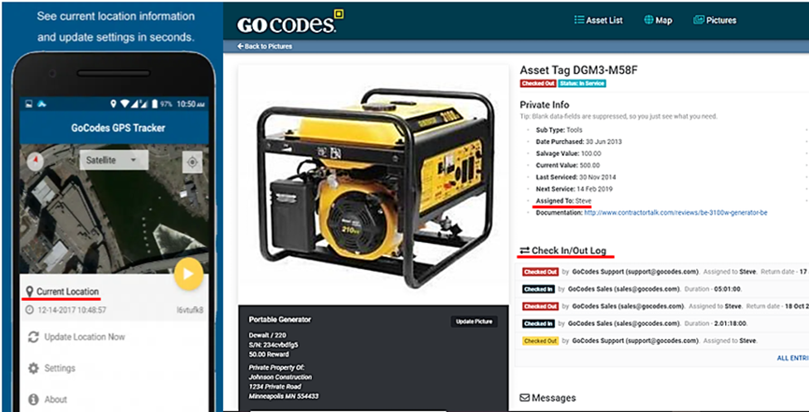Click the Status: In Service badge
Screen dimensions: 809x412
(x=582, y=83)
